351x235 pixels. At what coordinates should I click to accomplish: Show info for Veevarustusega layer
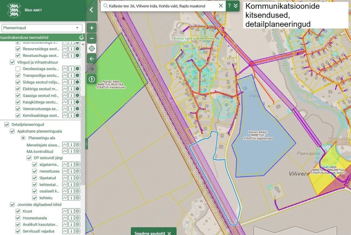click(x=71, y=109)
